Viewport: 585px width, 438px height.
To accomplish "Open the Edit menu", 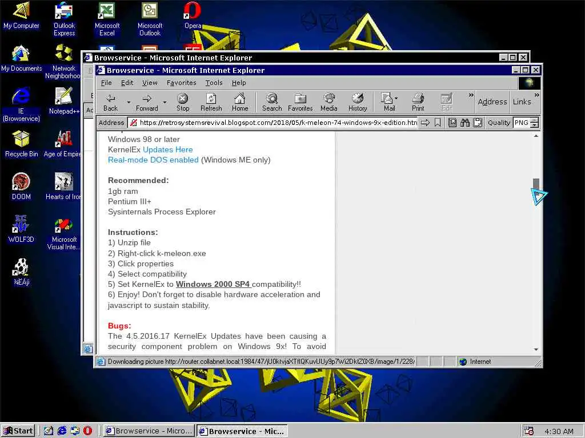I will pyautogui.click(x=127, y=83).
